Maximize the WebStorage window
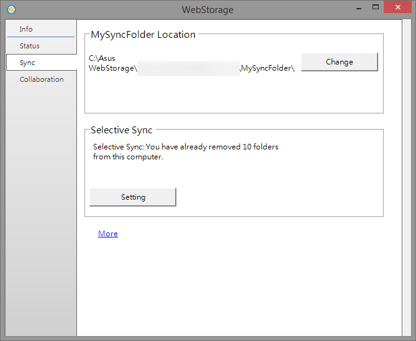 click(376, 7)
